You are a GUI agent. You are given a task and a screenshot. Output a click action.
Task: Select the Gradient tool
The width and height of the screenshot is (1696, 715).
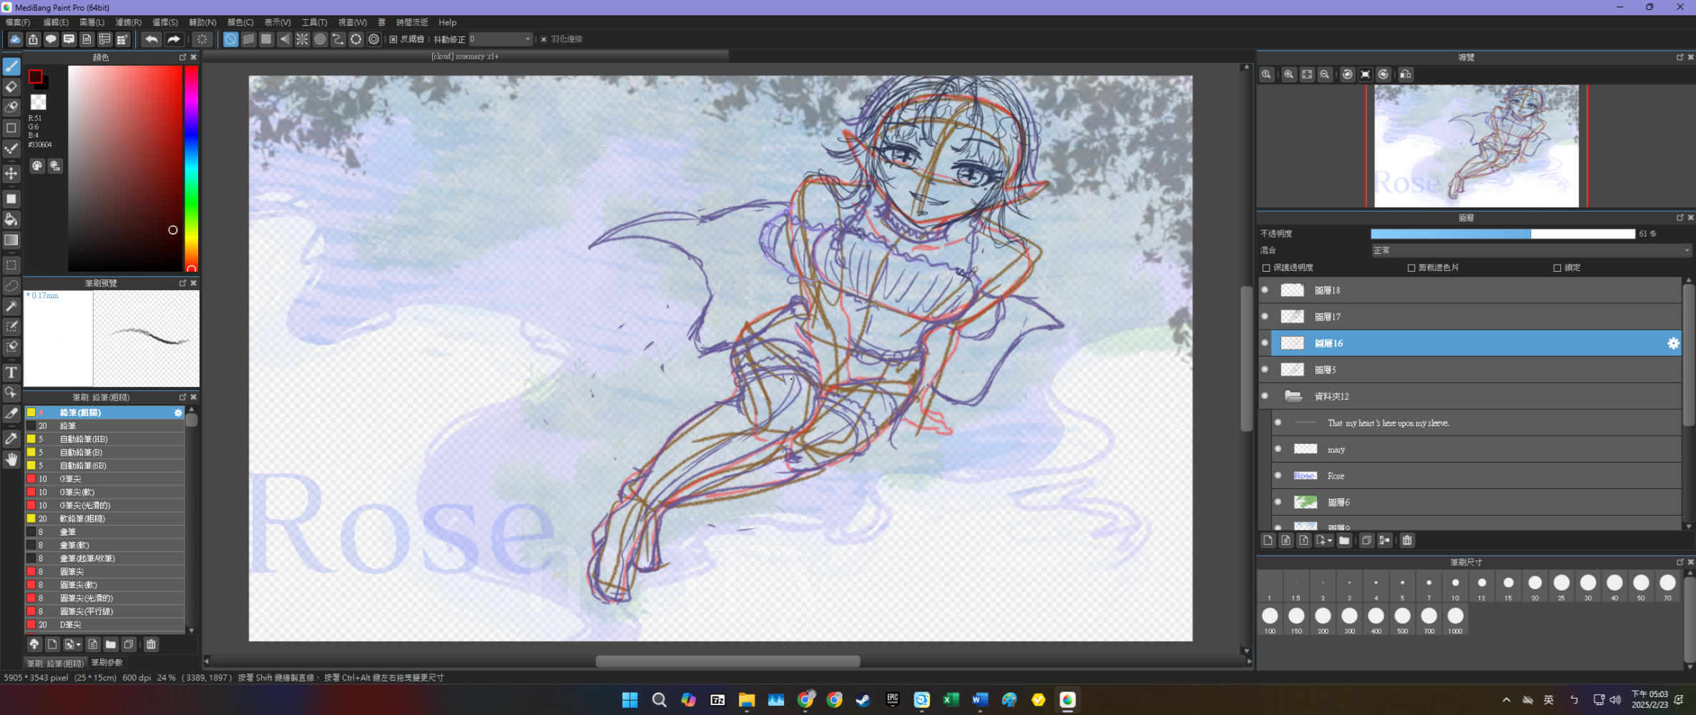tap(11, 240)
